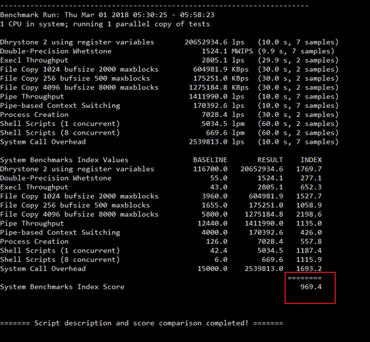Select the System Benchmarks Index Score label
The image size is (370, 342).
point(62,287)
